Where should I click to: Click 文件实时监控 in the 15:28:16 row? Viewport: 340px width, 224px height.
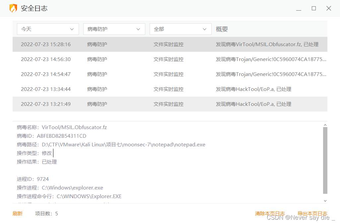click(169, 44)
